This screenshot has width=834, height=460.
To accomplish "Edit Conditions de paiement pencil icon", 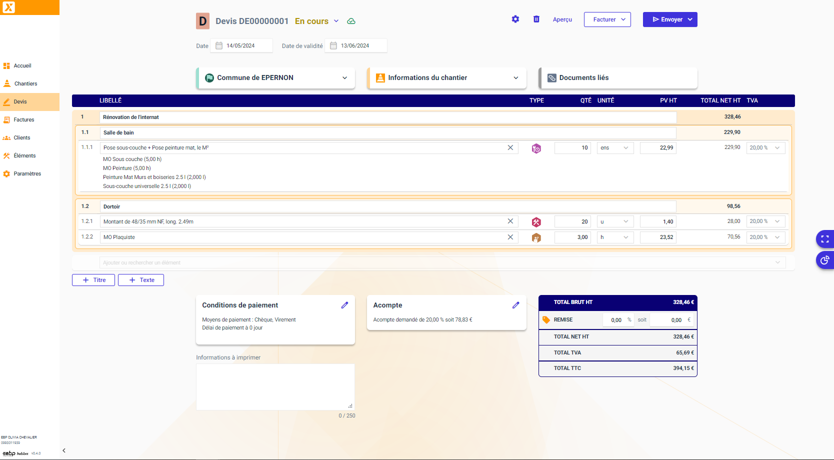I will coord(344,305).
